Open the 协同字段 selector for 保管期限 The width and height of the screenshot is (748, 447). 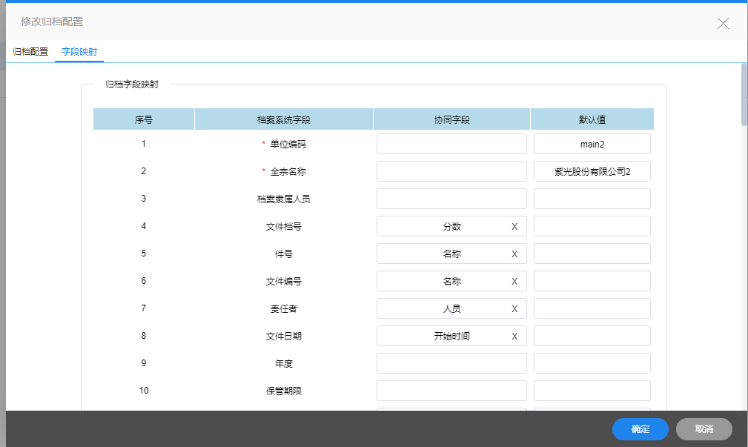pyautogui.click(x=451, y=391)
